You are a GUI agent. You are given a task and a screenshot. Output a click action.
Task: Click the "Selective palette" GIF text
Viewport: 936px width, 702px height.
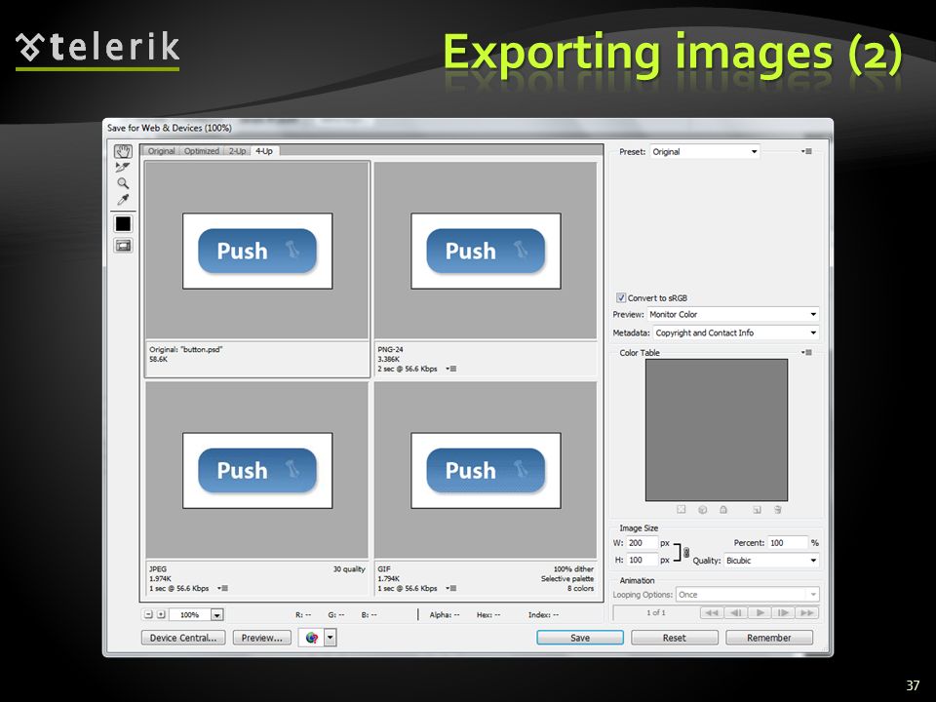pos(567,578)
